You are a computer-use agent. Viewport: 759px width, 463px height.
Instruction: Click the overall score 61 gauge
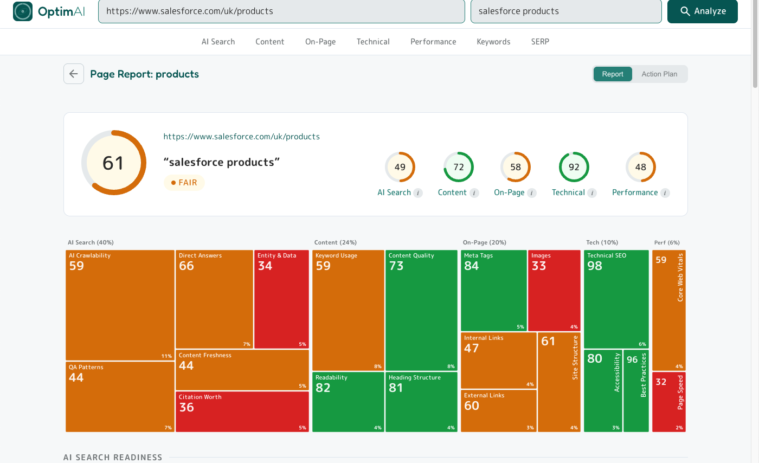(114, 163)
